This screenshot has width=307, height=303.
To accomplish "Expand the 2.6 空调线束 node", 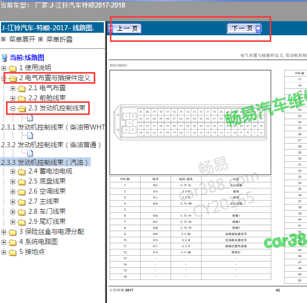I will pyautogui.click(x=13, y=192).
